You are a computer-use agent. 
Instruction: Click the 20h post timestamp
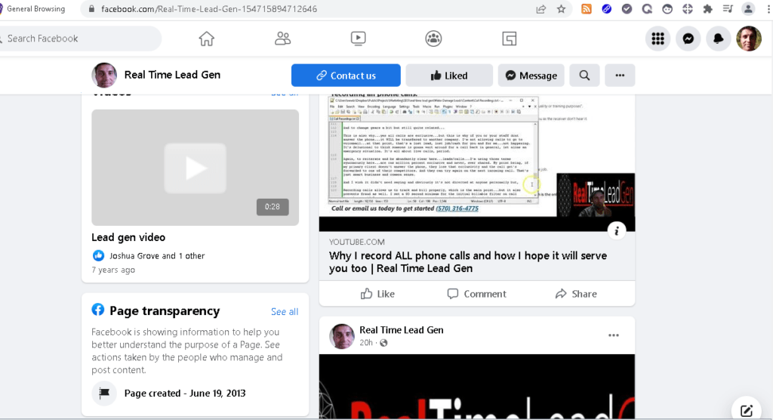click(366, 342)
